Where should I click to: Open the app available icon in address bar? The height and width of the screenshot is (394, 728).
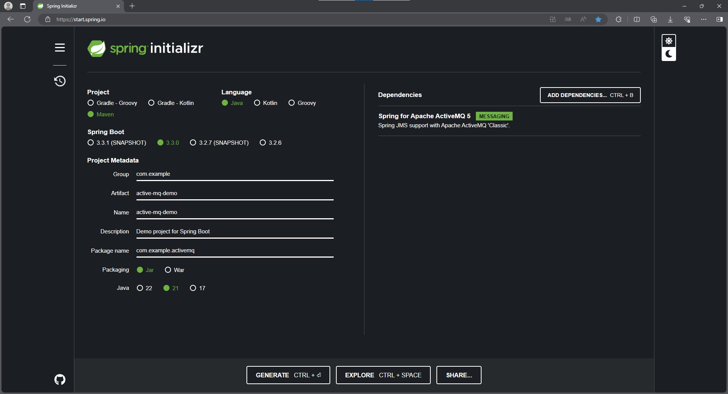(553, 19)
